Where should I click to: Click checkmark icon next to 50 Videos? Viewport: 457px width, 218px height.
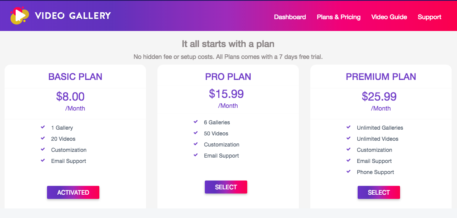pos(196,133)
